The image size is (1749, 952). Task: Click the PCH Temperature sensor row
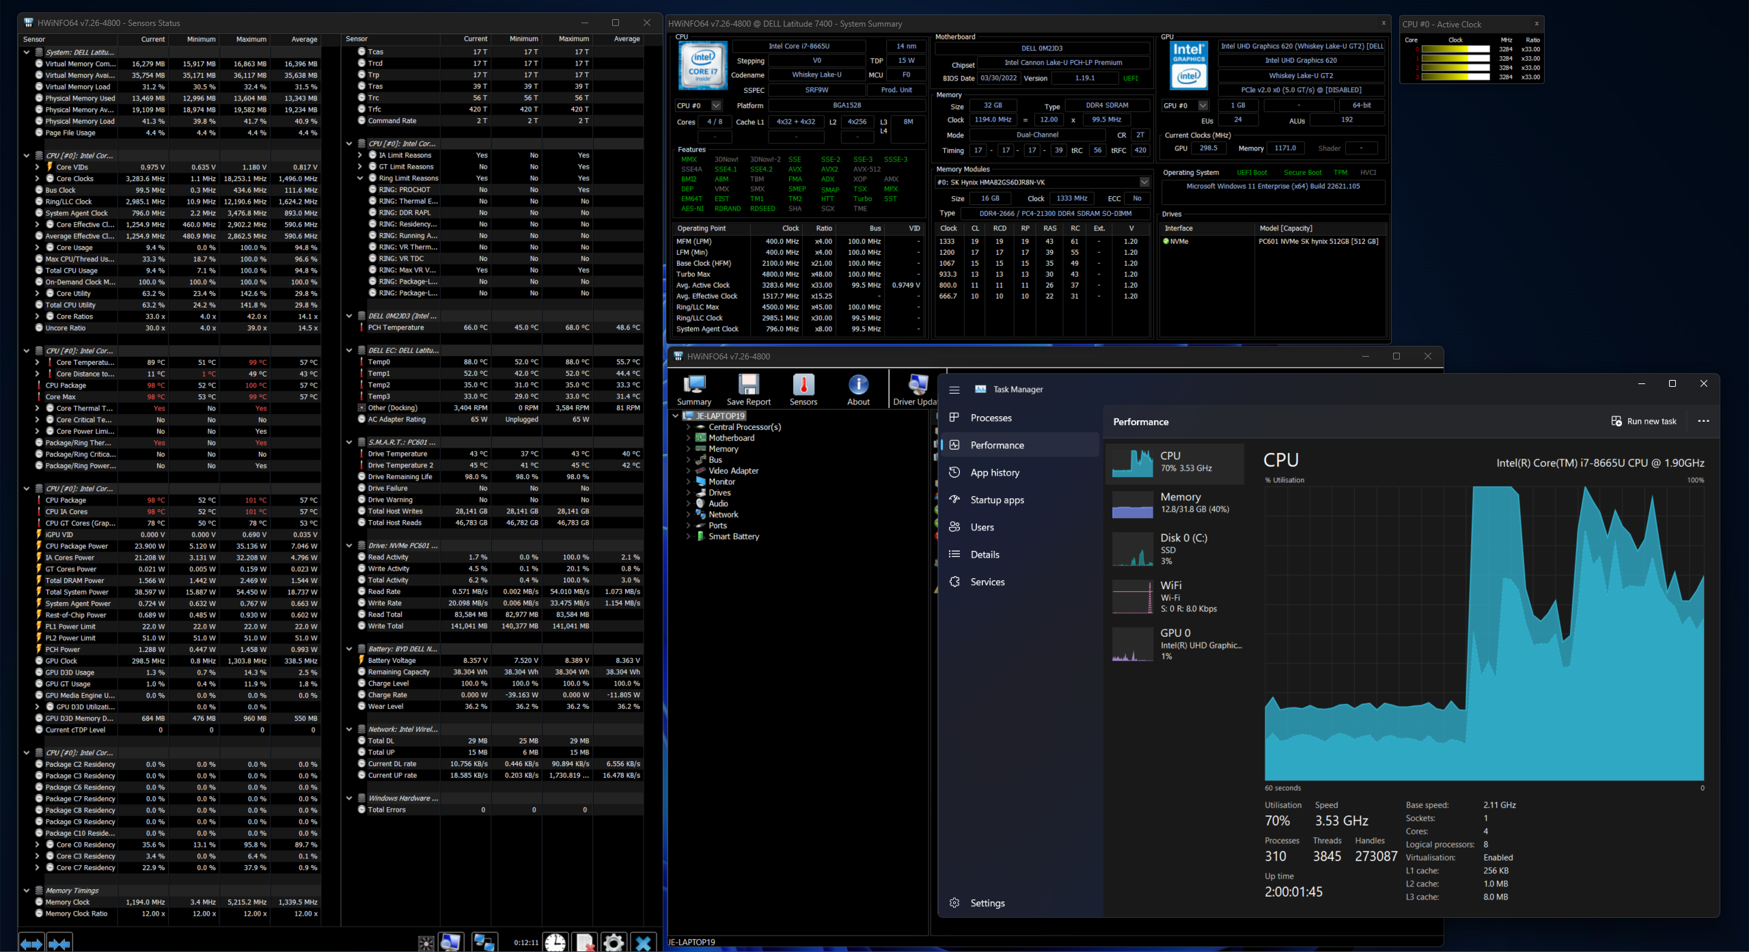(x=499, y=327)
